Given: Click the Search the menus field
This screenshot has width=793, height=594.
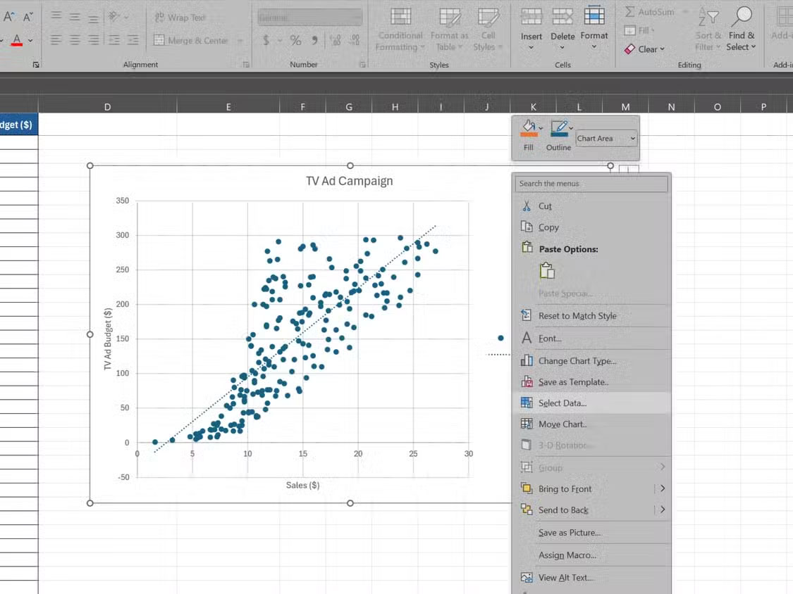Looking at the screenshot, I should (x=591, y=184).
